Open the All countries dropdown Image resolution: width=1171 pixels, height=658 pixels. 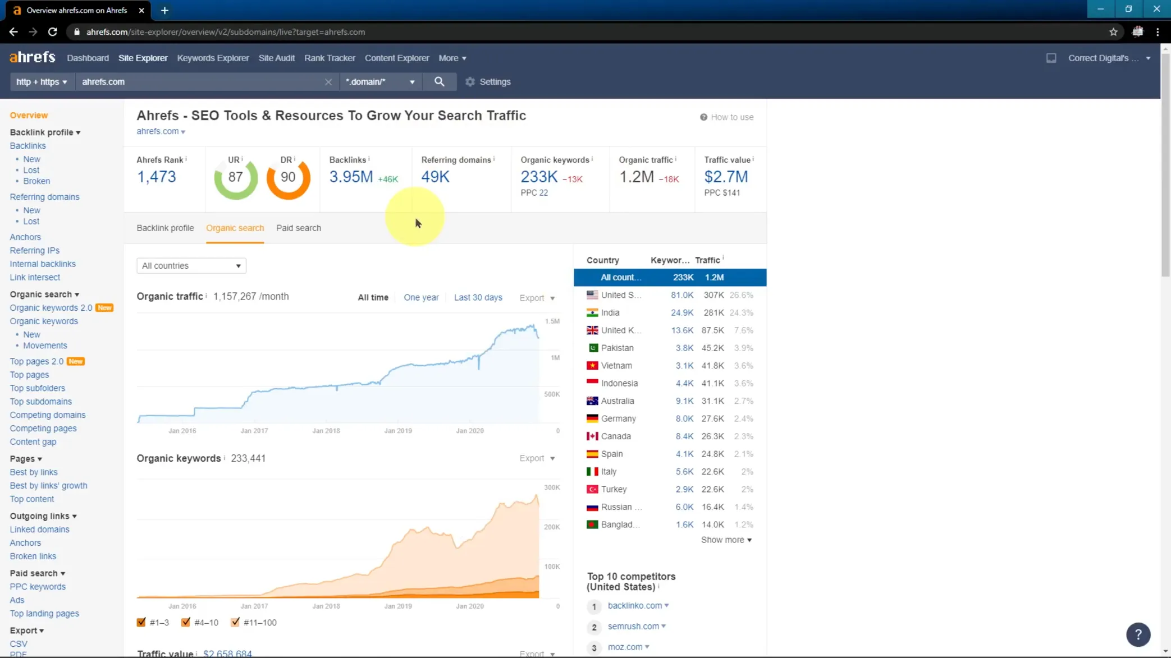(191, 265)
